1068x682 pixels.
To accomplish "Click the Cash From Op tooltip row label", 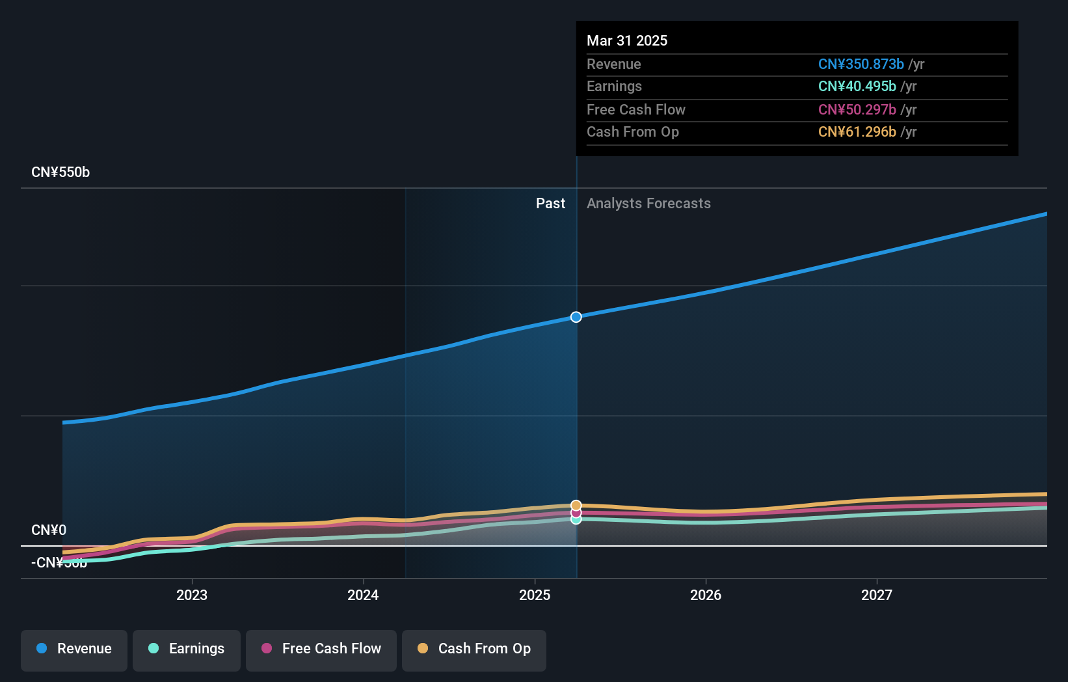I will pyautogui.click(x=633, y=132).
